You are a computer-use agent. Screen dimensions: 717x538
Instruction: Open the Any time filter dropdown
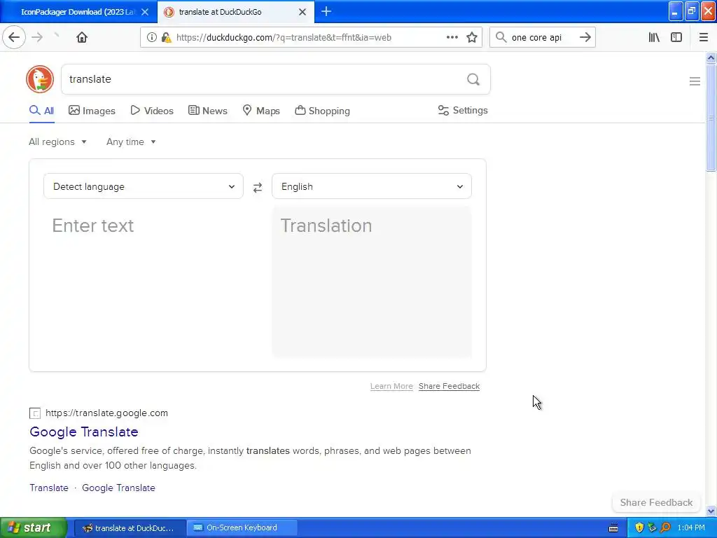[x=131, y=142]
